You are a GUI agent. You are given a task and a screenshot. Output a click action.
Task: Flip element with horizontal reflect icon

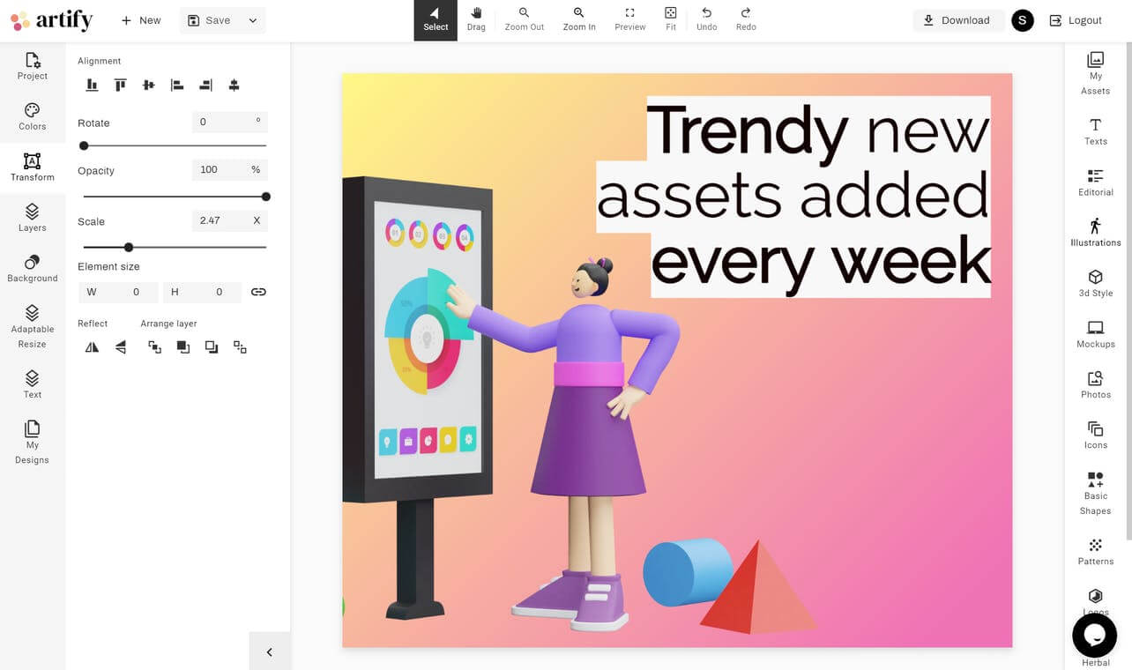click(92, 347)
